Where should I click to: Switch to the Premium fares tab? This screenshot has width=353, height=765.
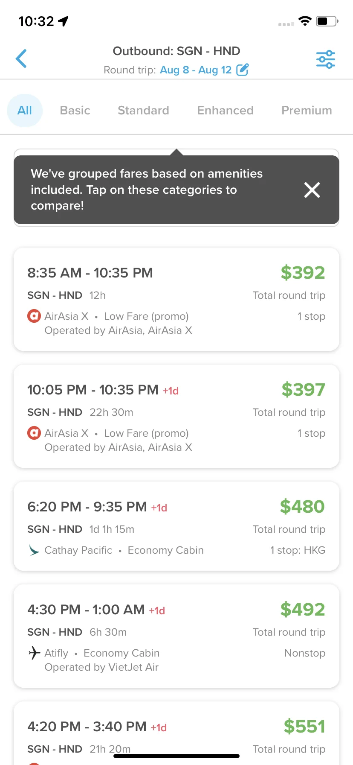click(307, 111)
